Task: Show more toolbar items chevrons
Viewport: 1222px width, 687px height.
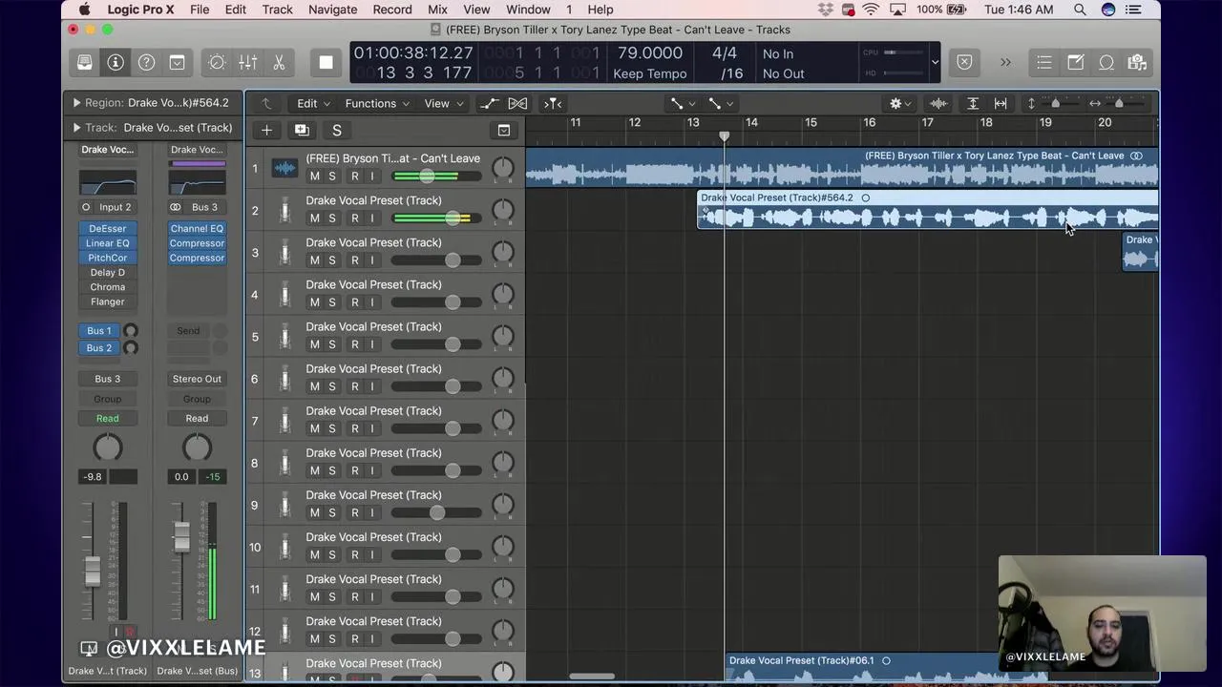Action: (x=1005, y=62)
